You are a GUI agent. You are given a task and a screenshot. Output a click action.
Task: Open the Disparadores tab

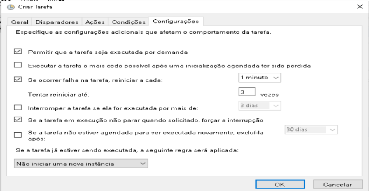(57, 22)
